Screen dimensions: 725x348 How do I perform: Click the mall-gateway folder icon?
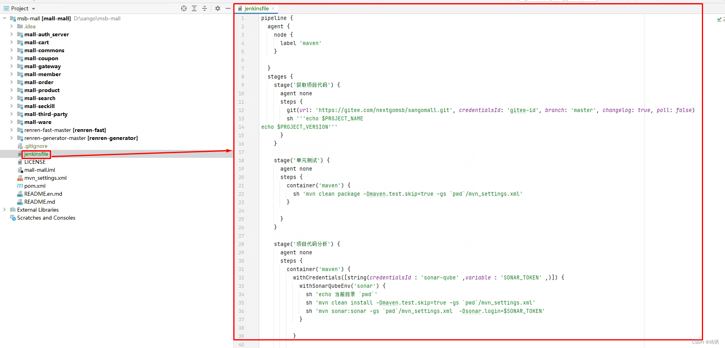click(x=20, y=66)
